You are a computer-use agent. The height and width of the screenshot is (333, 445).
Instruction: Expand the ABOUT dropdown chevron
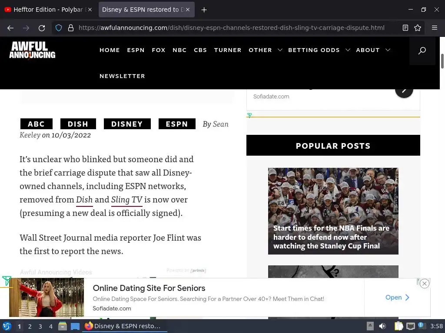coord(388,50)
